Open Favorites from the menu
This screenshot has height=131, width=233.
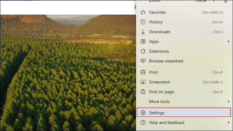(185, 12)
